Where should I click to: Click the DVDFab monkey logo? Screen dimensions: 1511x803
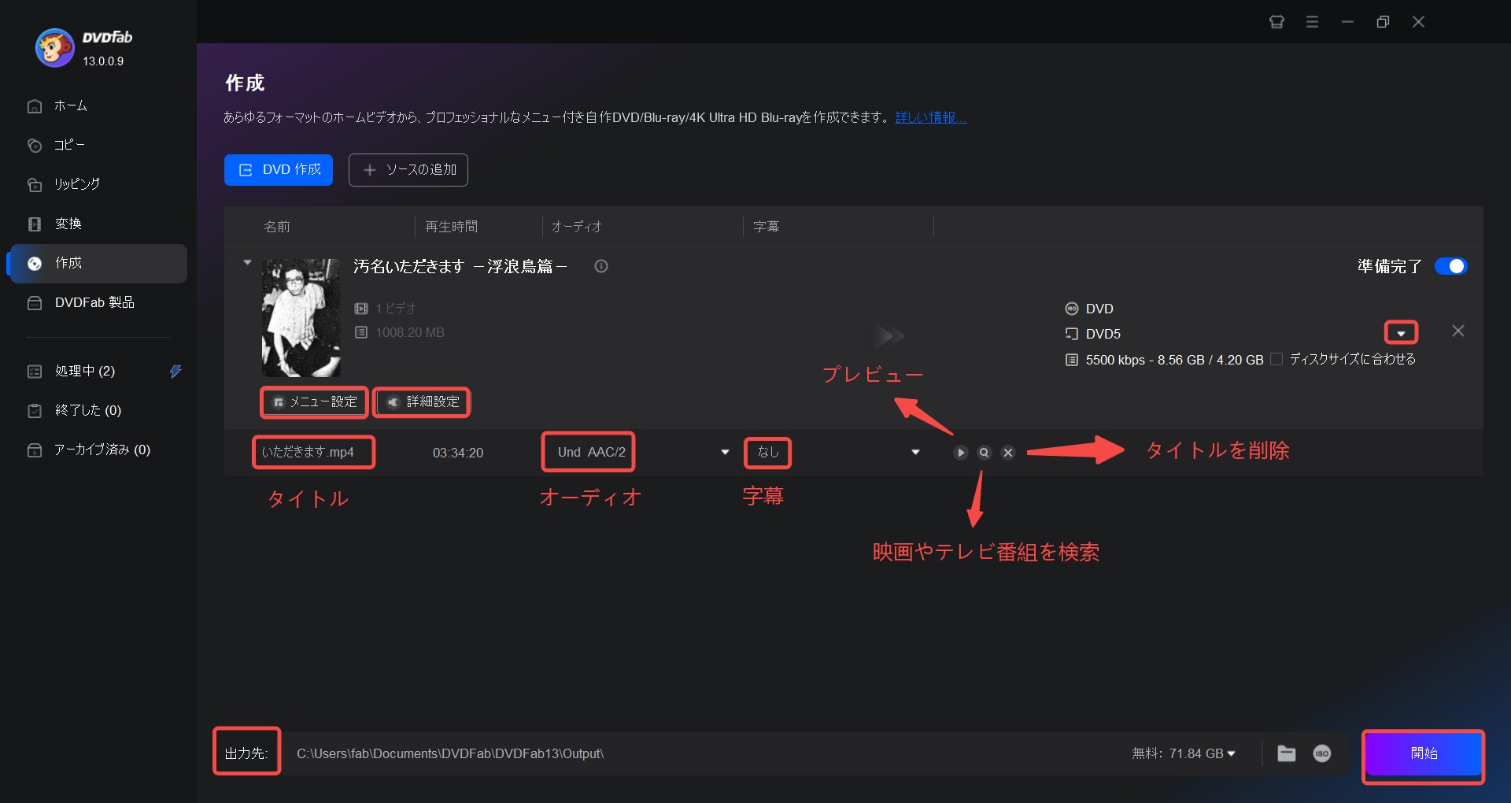54,48
